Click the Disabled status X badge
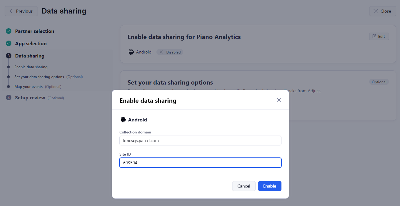The height and width of the screenshot is (206, 400). (170, 52)
